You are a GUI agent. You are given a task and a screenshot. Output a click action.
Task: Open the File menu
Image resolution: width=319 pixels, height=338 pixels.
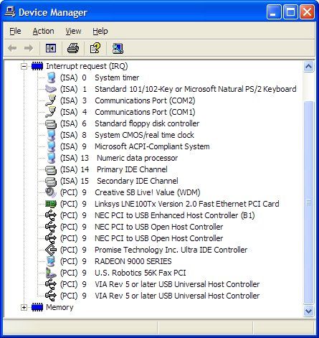(x=15, y=31)
